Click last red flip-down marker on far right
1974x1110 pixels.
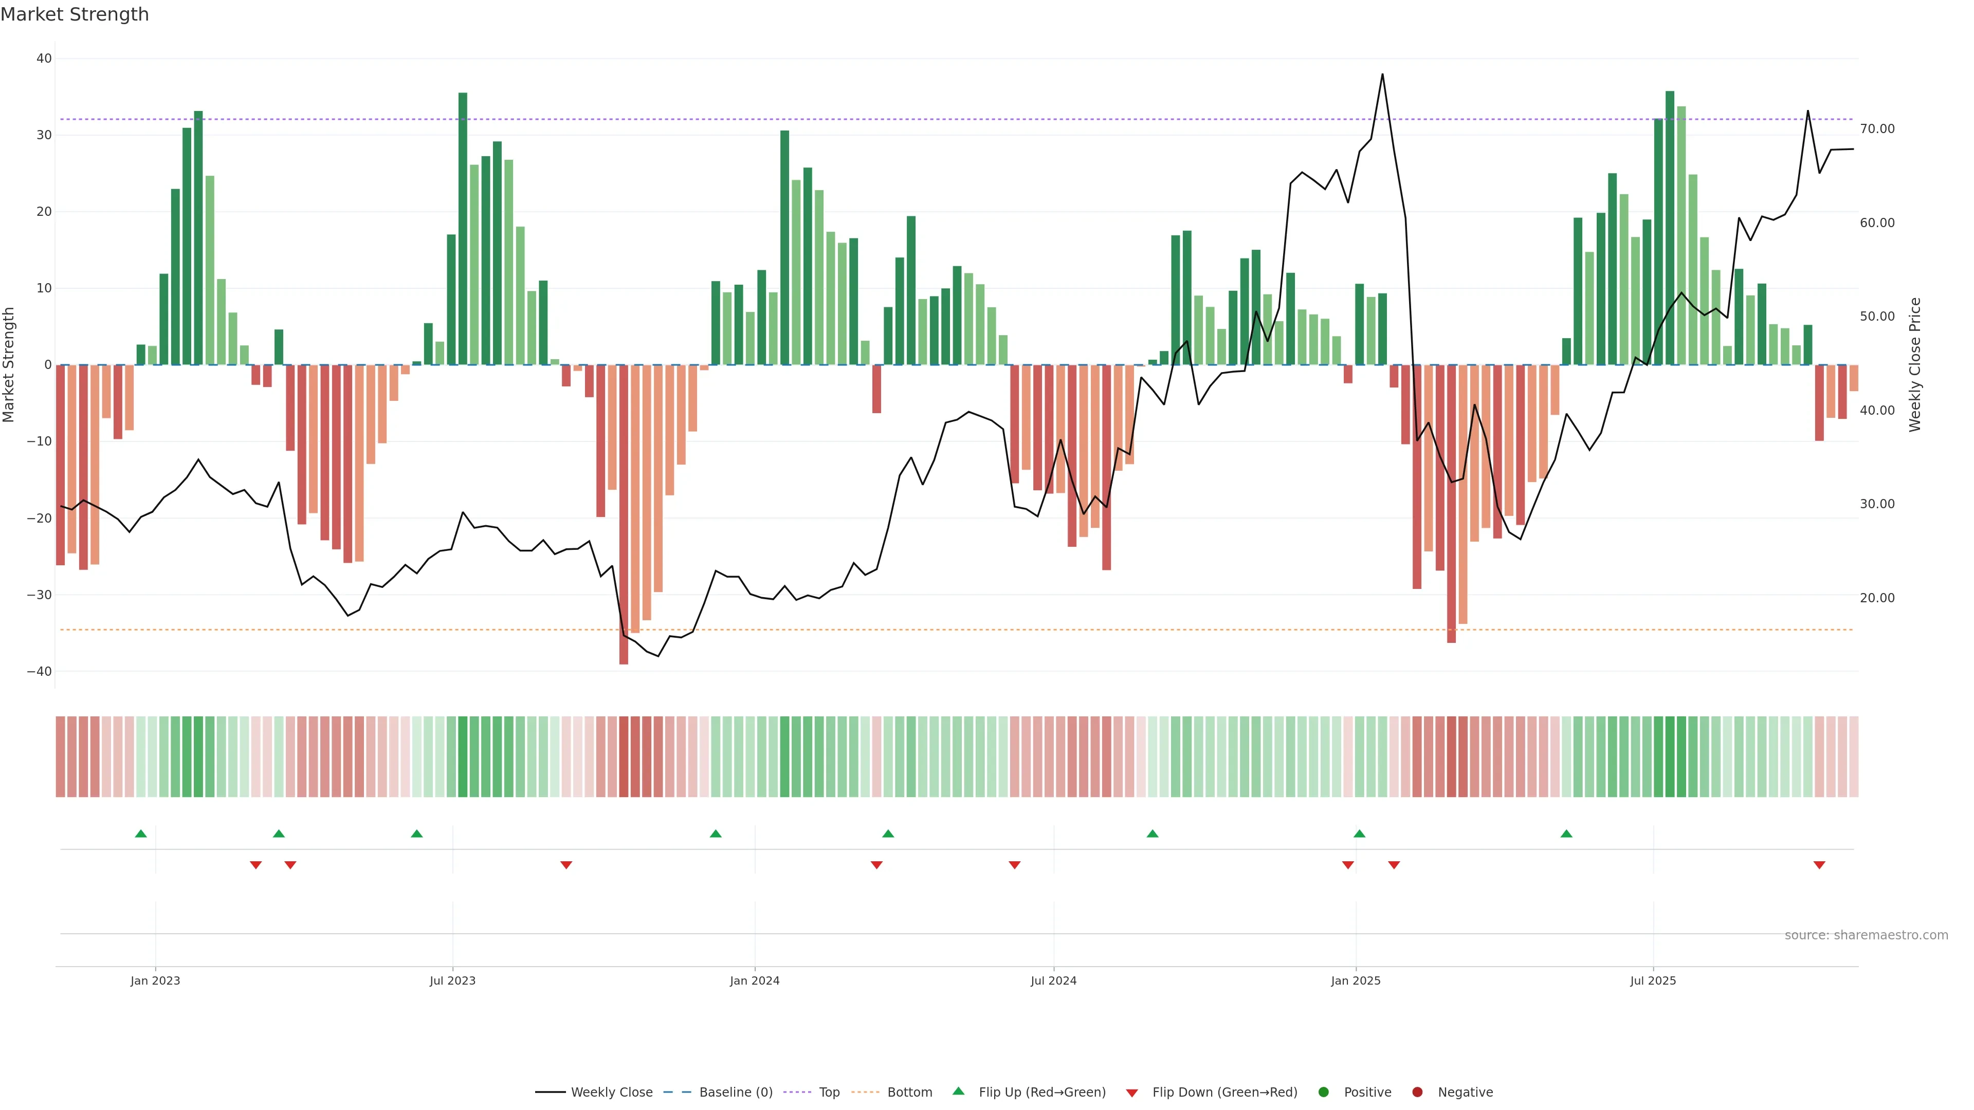click(1819, 865)
